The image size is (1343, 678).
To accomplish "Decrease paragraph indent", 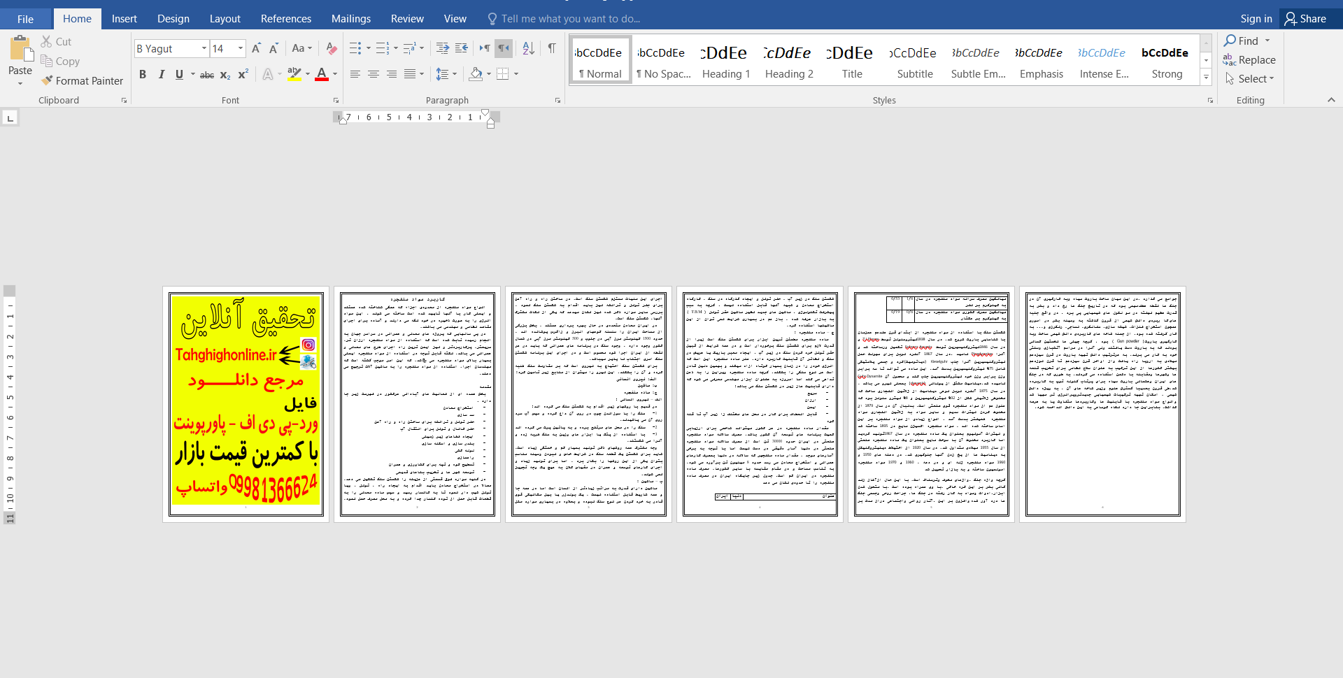I will pyautogui.click(x=443, y=48).
